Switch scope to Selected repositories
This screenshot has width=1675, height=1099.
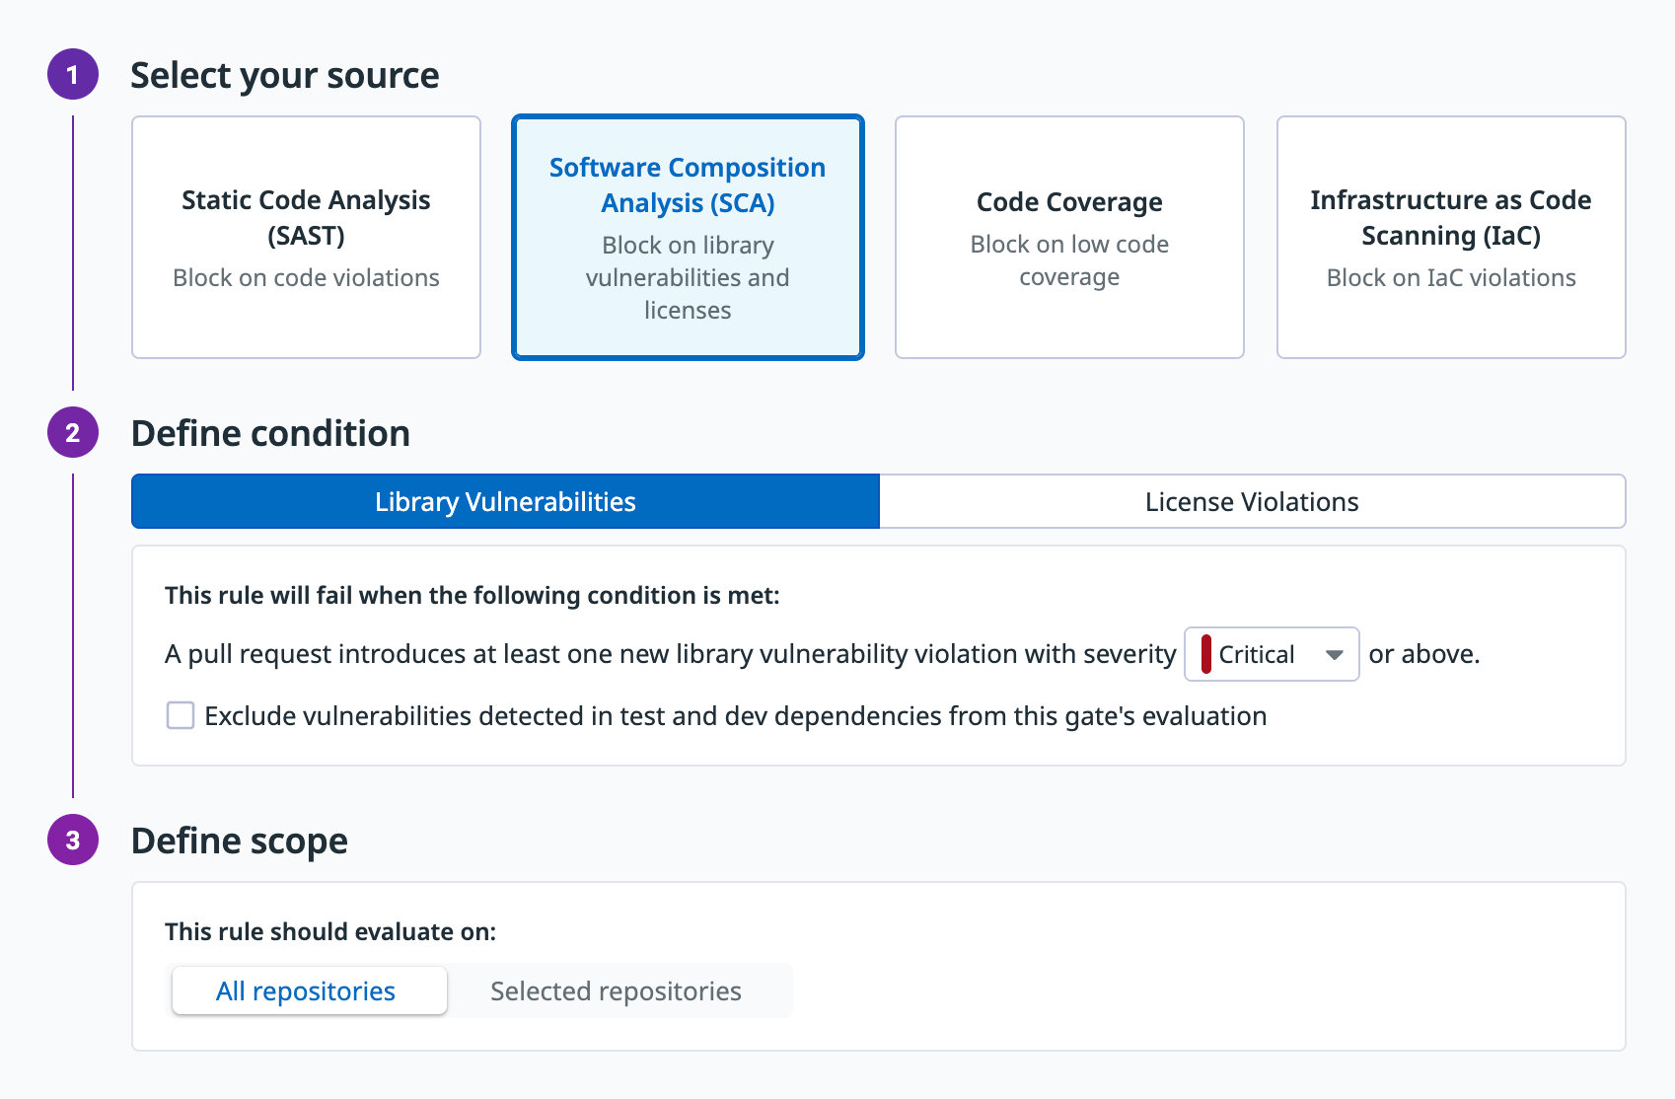[x=616, y=991]
